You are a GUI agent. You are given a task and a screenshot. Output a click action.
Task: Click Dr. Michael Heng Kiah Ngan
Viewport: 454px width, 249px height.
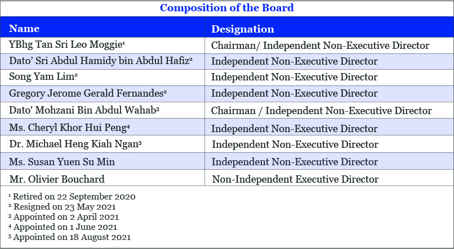pyautogui.click(x=75, y=144)
